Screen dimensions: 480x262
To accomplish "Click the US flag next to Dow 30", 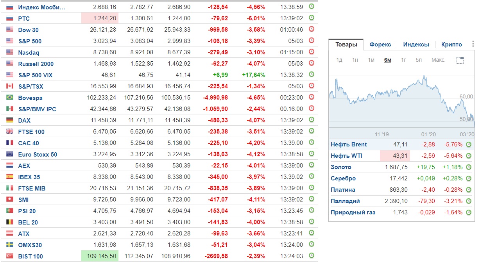I will point(10,30).
